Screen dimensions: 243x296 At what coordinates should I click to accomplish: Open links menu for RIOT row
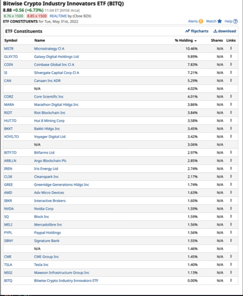click(231, 112)
